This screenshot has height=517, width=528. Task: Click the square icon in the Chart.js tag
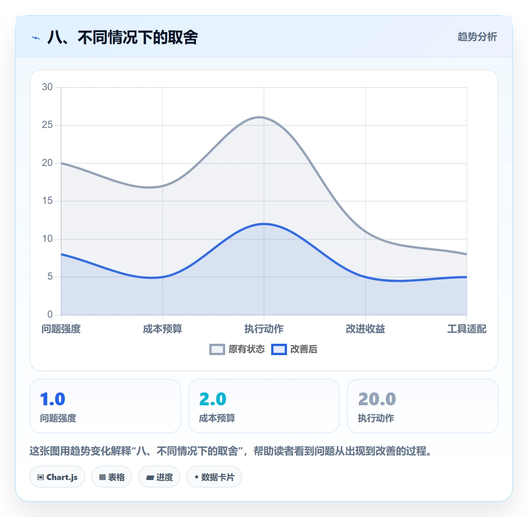41,477
